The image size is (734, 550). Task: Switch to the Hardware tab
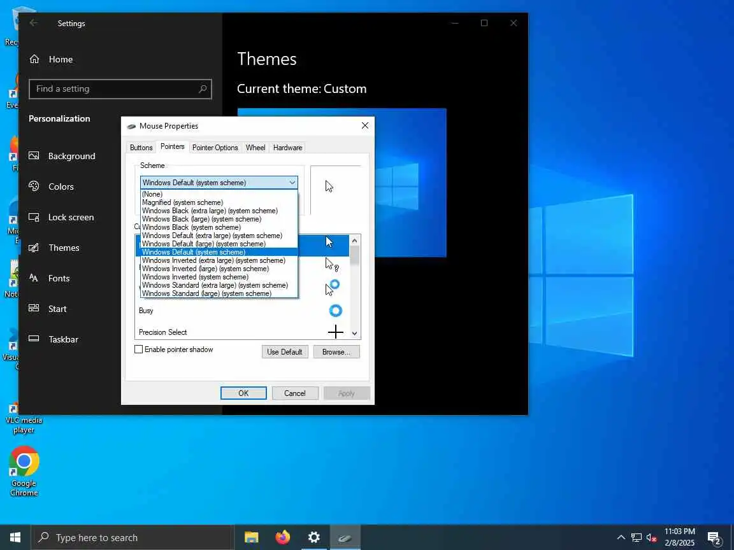point(287,148)
